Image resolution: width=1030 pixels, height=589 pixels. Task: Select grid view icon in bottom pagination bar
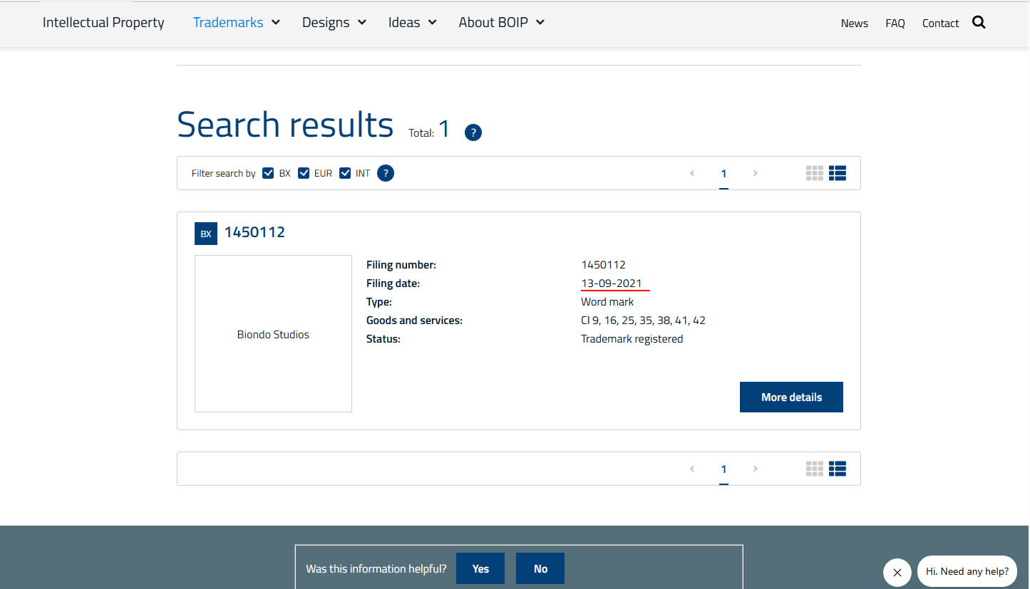coord(814,469)
